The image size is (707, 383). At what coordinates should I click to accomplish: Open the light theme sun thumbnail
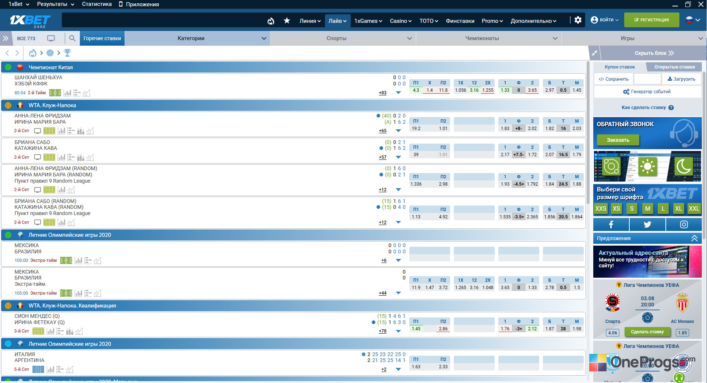pyautogui.click(x=647, y=166)
